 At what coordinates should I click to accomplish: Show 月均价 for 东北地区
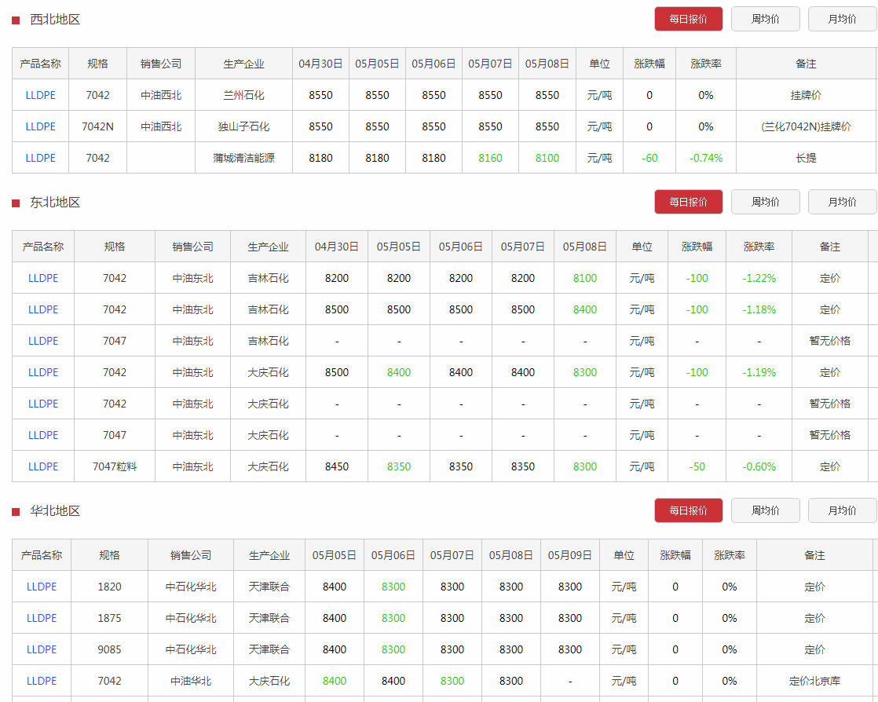click(842, 202)
